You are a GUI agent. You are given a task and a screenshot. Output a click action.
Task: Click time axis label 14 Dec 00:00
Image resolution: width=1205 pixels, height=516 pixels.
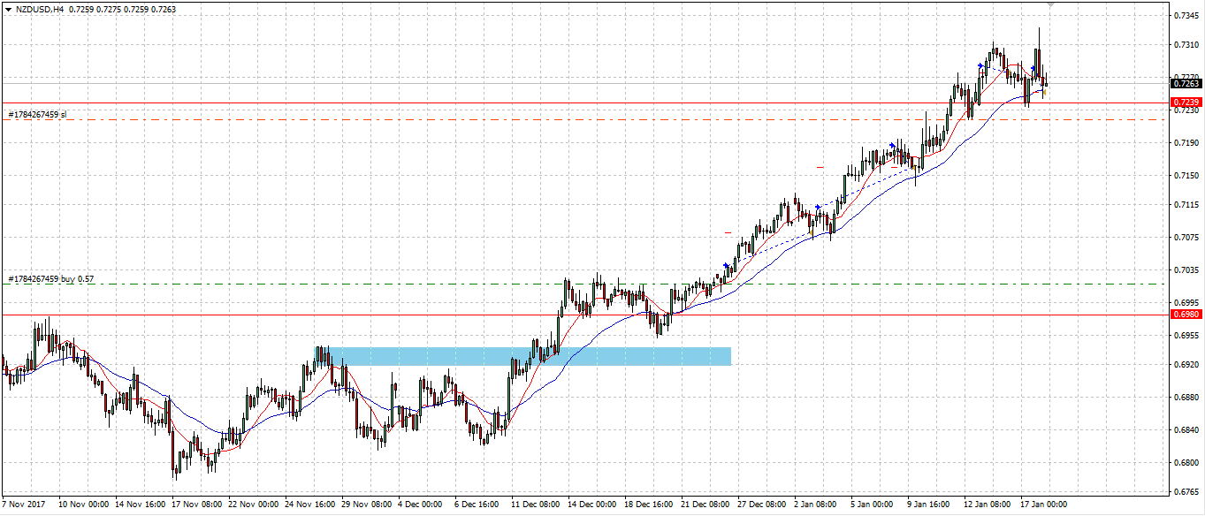594,505
